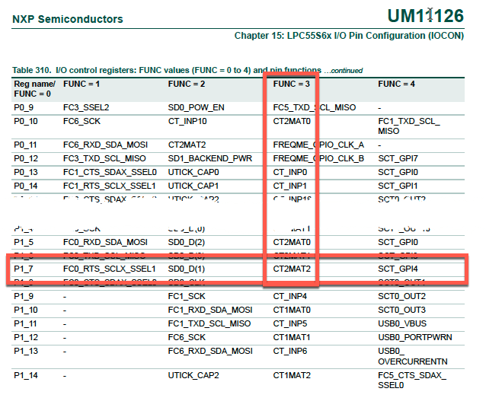Click the USB0_OVERCURRENTN cell in row P1_13

pos(412,355)
